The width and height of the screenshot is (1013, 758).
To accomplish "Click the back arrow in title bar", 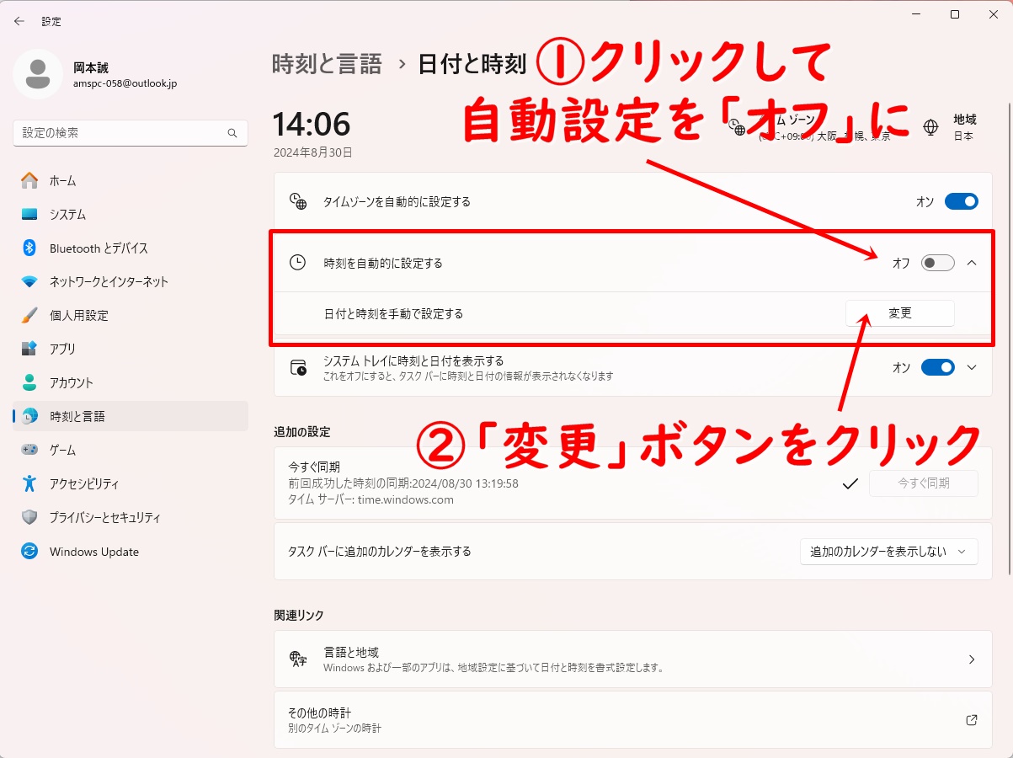I will pyautogui.click(x=19, y=21).
